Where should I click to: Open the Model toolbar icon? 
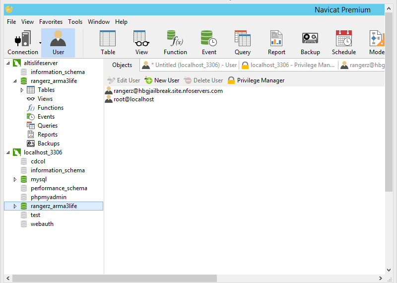377,43
